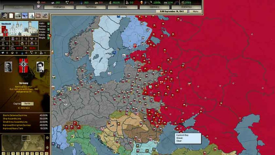Click the rare materials icon in top bar
275x155 pixels.
tap(67, 2)
